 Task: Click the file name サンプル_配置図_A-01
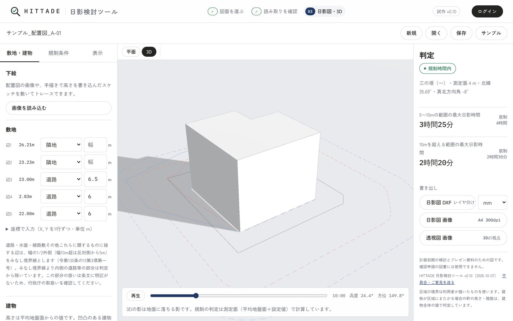[34, 33]
